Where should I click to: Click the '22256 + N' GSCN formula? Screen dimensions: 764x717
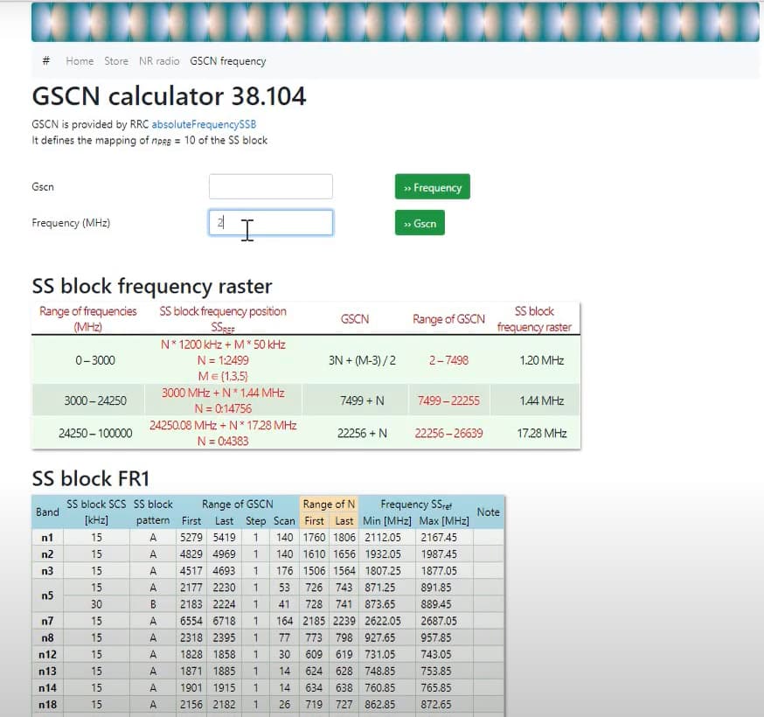click(x=362, y=433)
